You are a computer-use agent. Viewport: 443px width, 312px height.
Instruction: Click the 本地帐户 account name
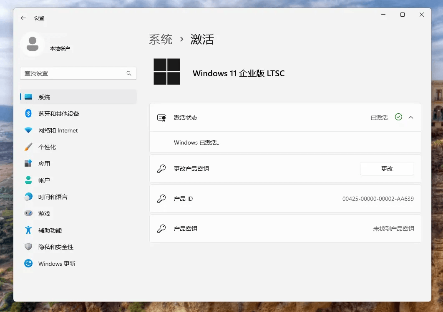tap(60, 48)
